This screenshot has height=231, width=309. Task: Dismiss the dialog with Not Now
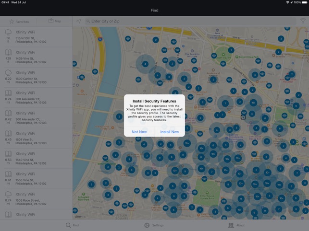139,132
